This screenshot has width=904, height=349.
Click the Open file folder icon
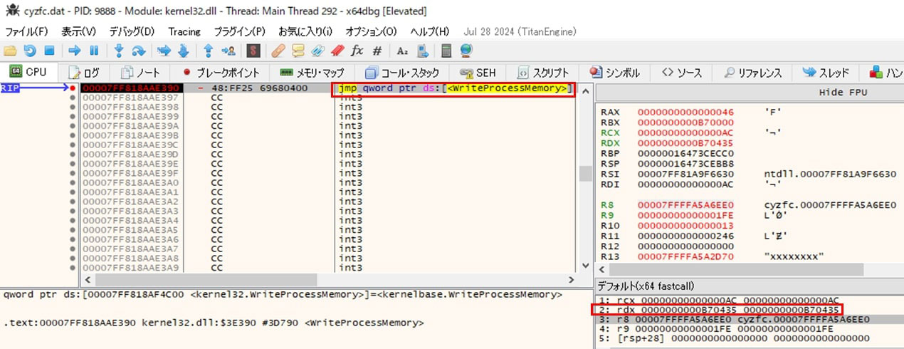[x=10, y=51]
